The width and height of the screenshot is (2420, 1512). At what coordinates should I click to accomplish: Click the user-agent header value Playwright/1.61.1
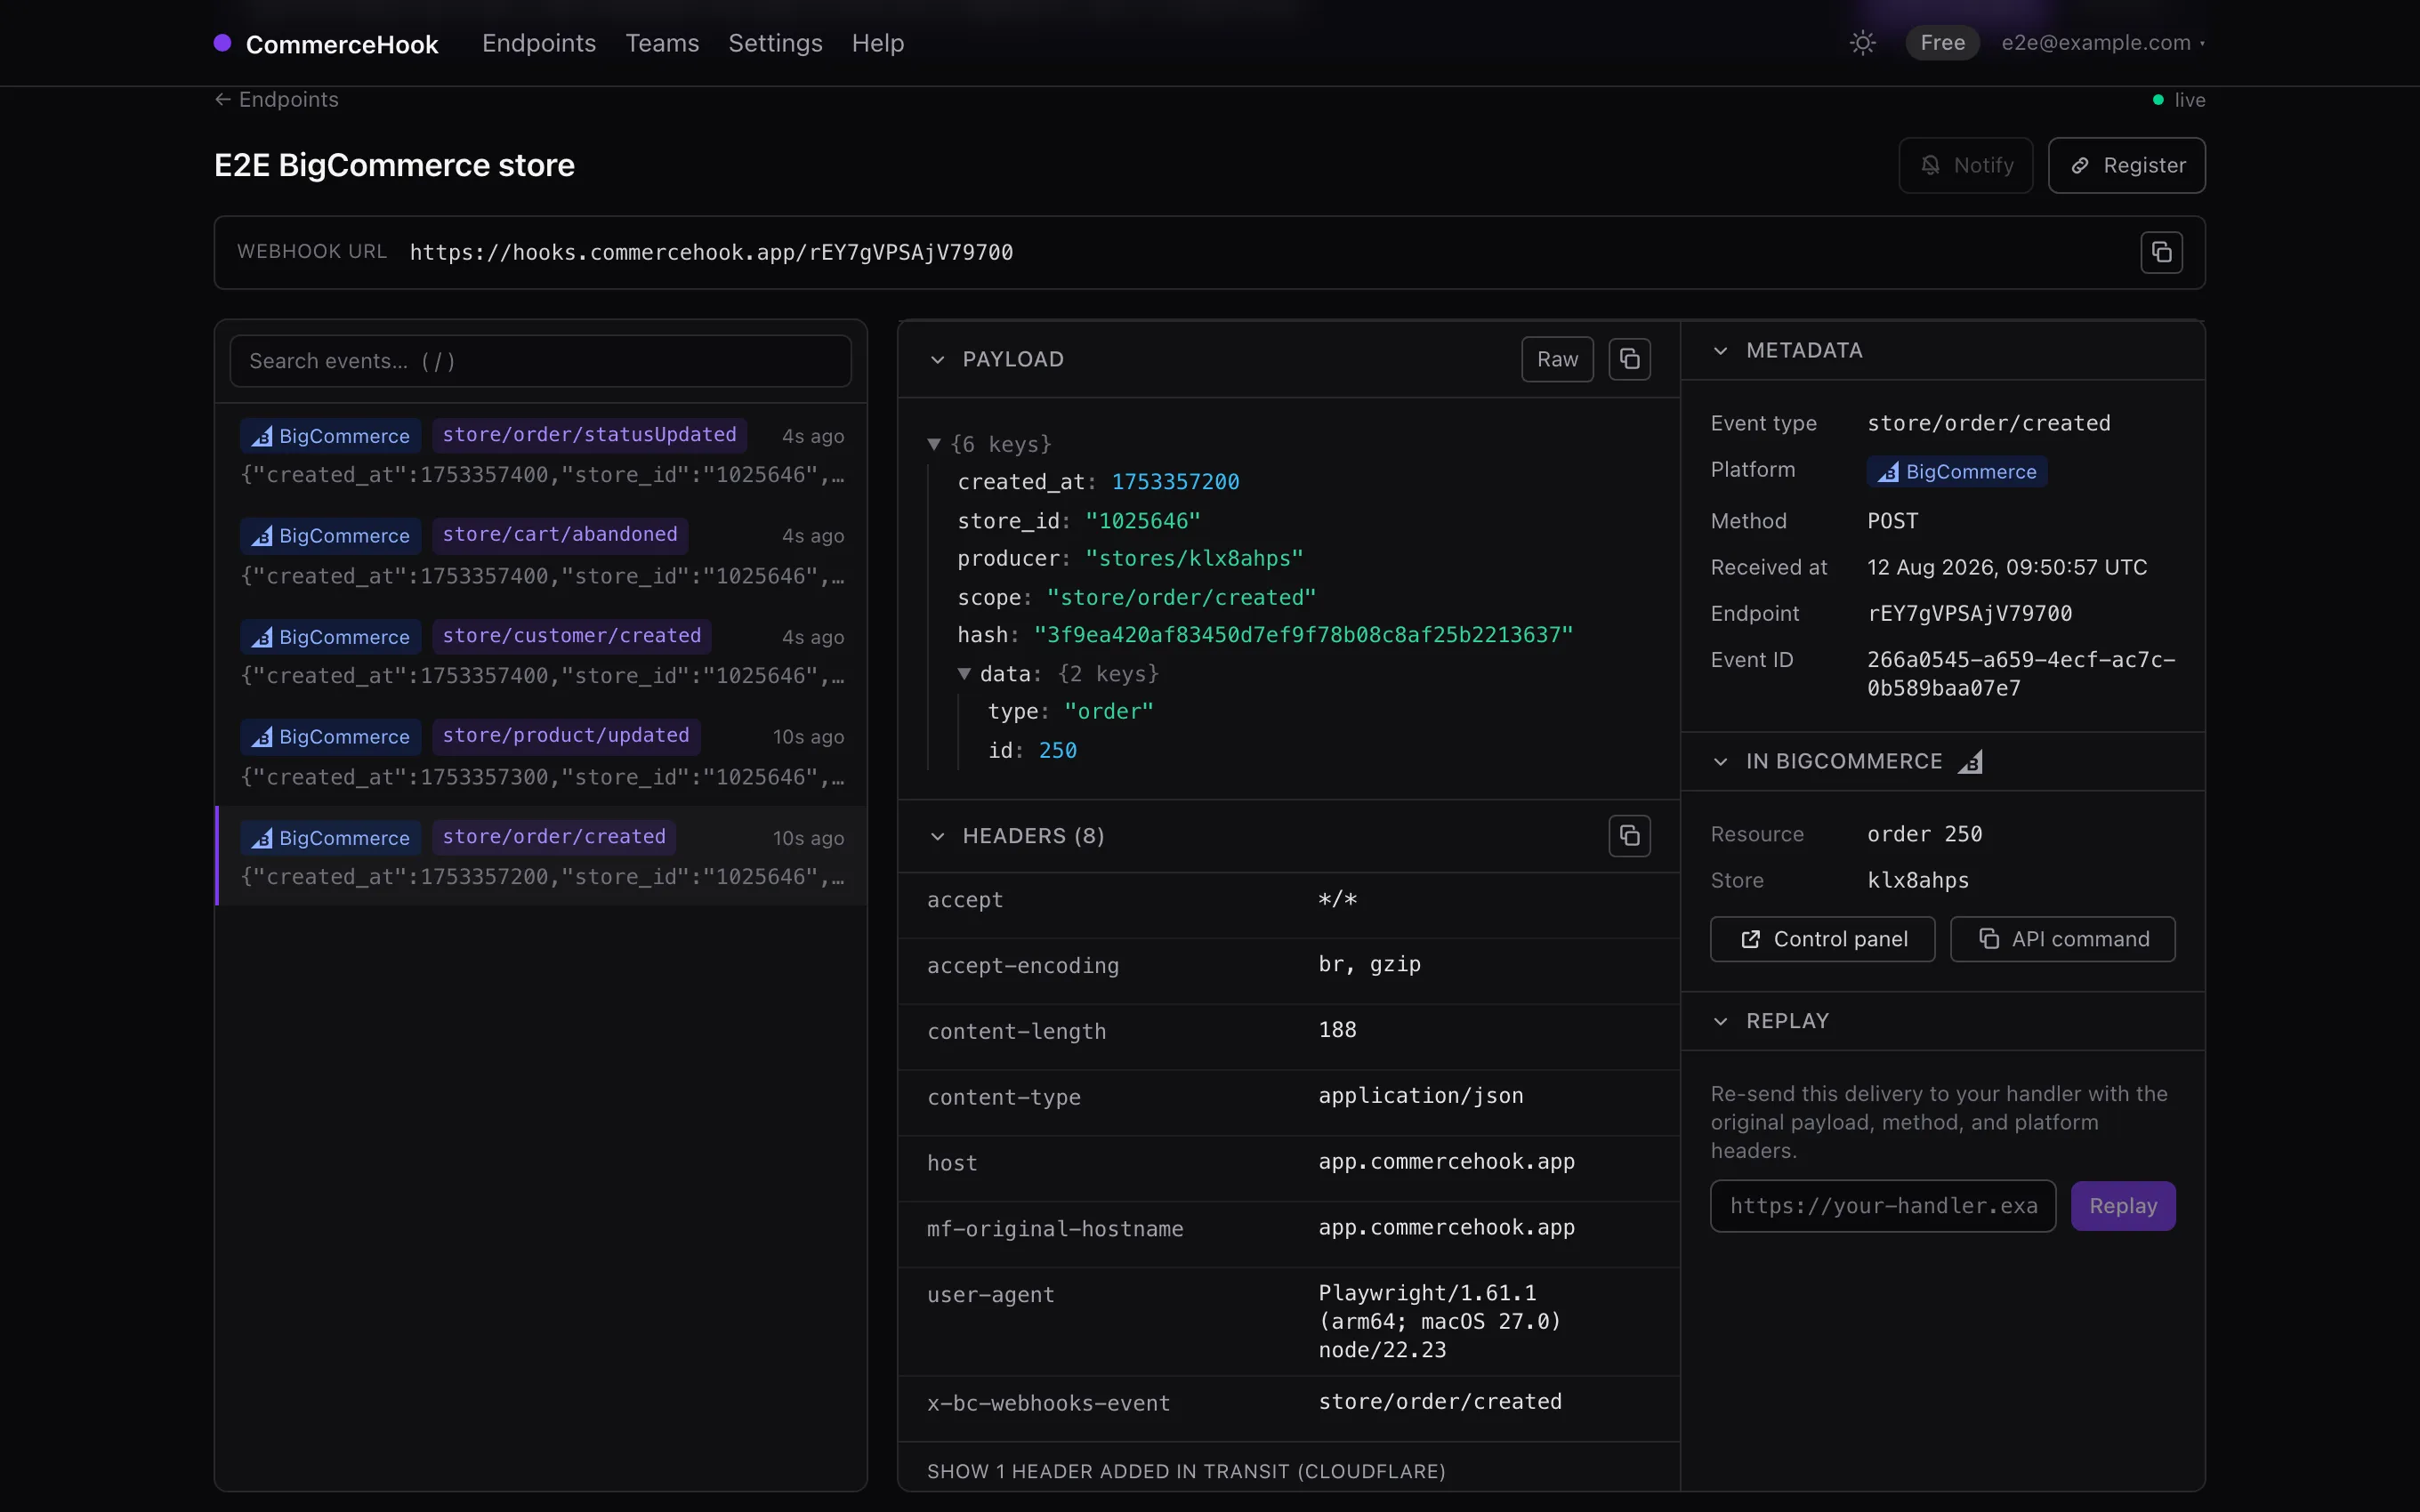1439,1321
